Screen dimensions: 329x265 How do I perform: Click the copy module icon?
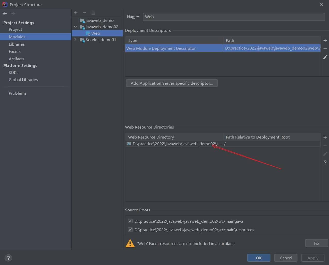[x=93, y=13]
